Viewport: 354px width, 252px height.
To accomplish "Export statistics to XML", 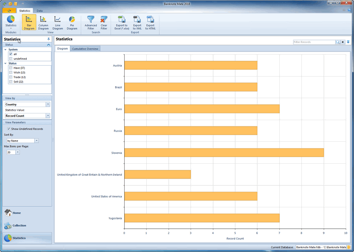I will (x=137, y=22).
